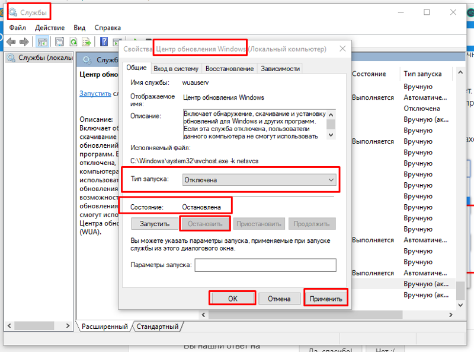The width and height of the screenshot is (474, 352).
Task: Click the Services gear icon in title bar
Action: pyautogui.click(x=13, y=12)
